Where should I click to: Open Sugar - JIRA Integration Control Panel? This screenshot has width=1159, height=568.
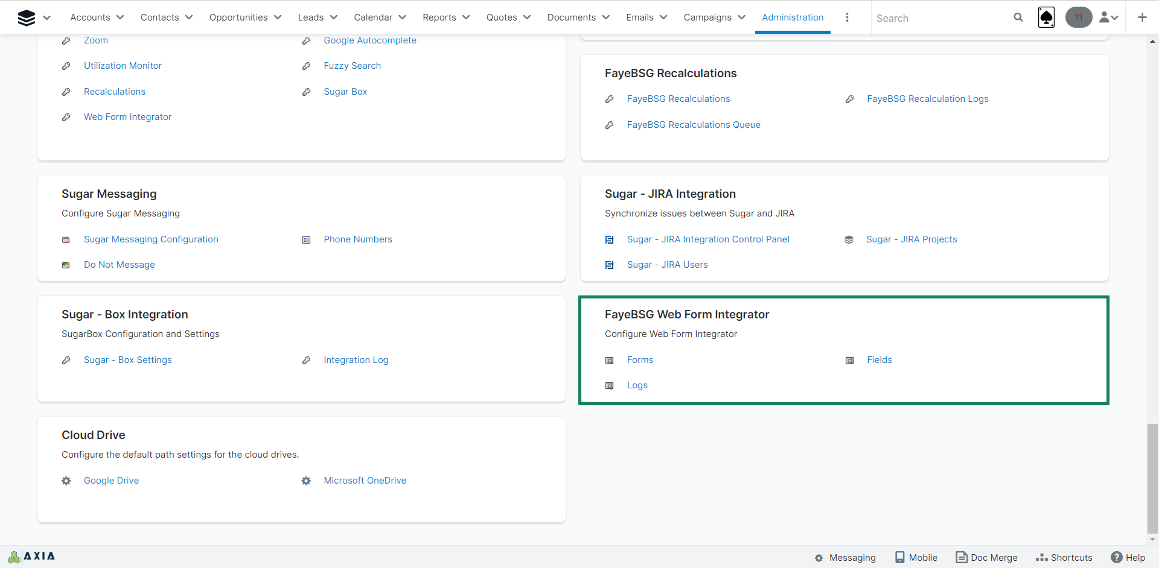tap(708, 239)
